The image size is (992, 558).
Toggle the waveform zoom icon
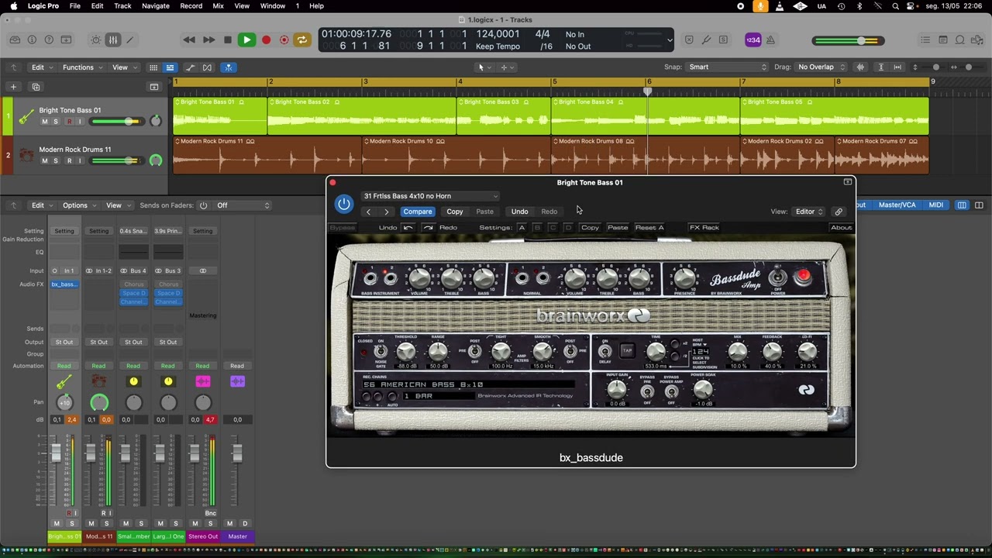[x=860, y=67]
